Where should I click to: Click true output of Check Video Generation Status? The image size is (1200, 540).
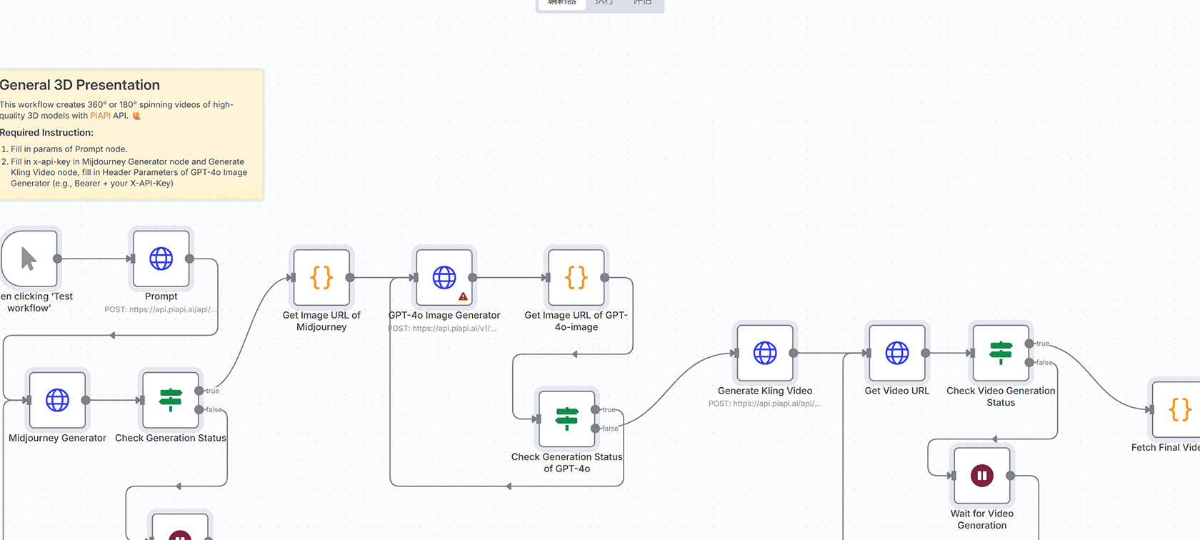coord(1029,344)
